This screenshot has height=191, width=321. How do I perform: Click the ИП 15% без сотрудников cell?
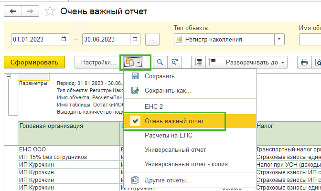click(69, 157)
